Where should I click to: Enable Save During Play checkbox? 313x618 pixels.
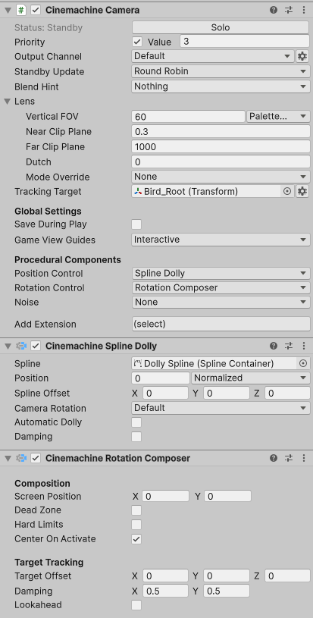click(x=136, y=224)
